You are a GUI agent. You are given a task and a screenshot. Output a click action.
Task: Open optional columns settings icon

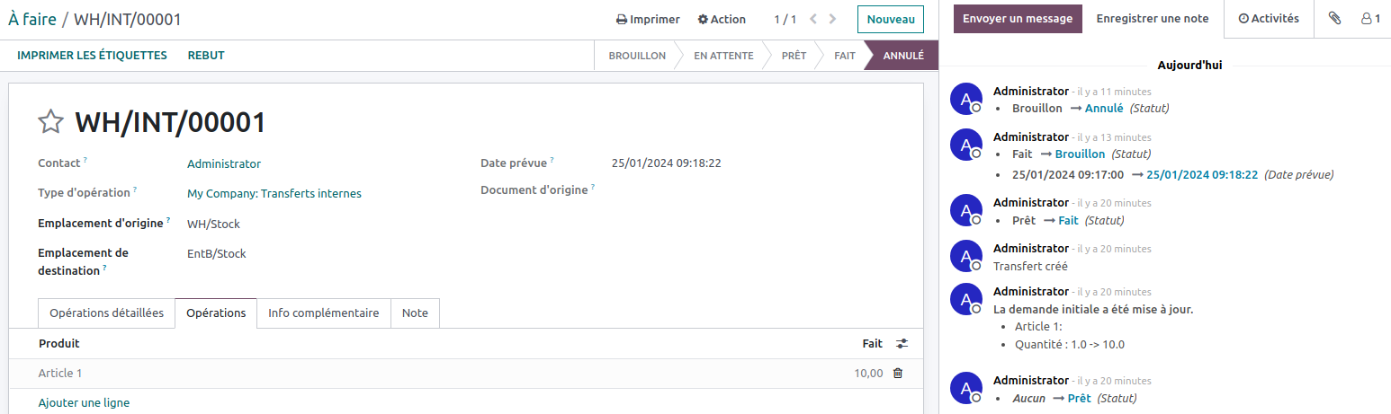click(902, 343)
